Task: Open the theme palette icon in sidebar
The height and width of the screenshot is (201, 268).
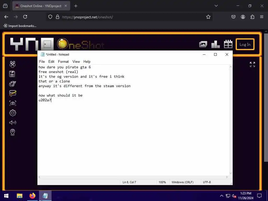Action: [x=13, y=84]
